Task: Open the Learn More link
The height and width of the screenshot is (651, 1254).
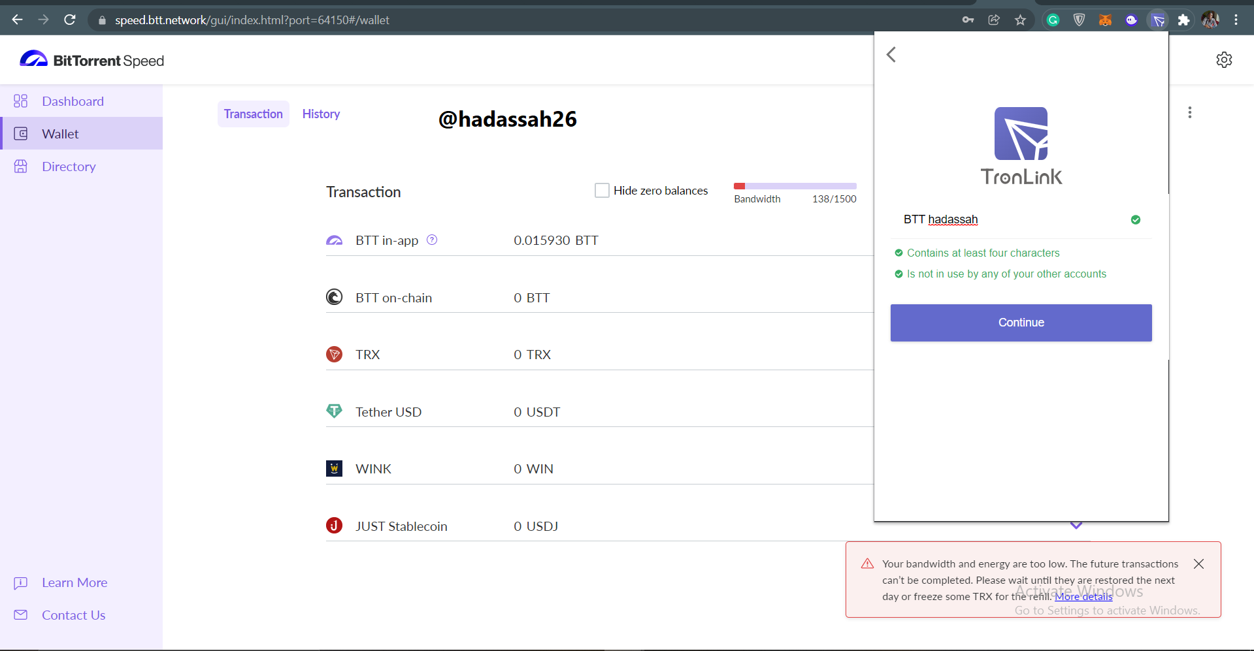Action: 74,582
